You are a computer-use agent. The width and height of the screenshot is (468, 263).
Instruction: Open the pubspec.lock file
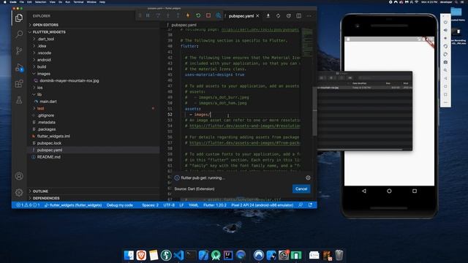[x=49, y=143]
